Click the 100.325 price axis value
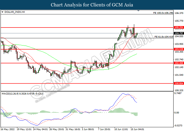This screenshot has height=131, width=184. point(179,90)
